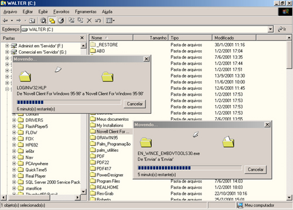
Task: Expand the Comercial em 'Servidor' (G:) node
Action: point(7,52)
